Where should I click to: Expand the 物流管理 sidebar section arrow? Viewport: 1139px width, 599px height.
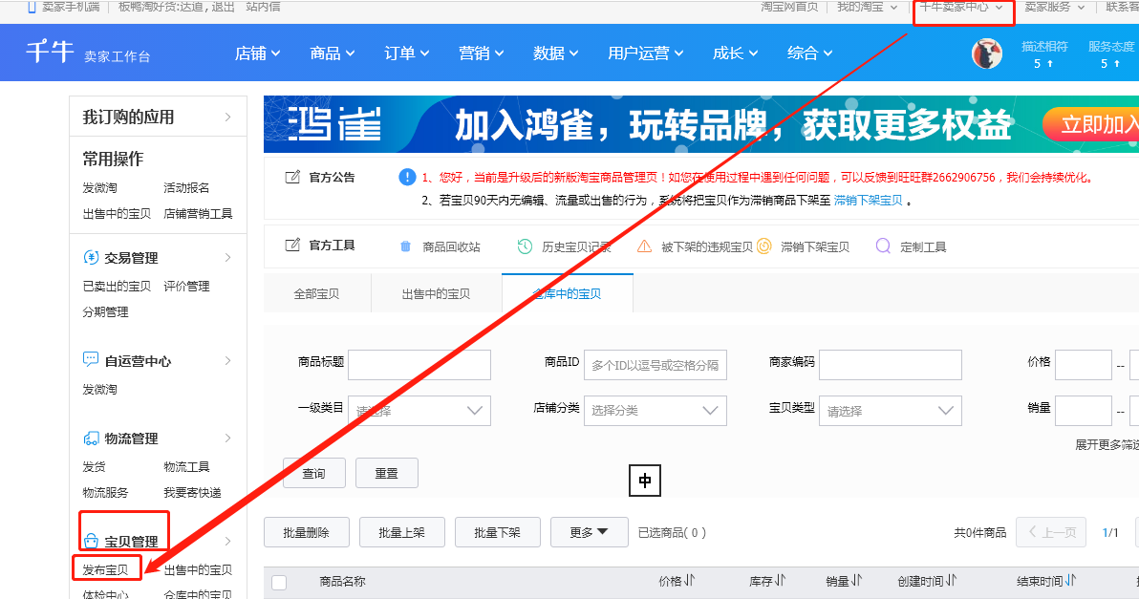point(228,438)
